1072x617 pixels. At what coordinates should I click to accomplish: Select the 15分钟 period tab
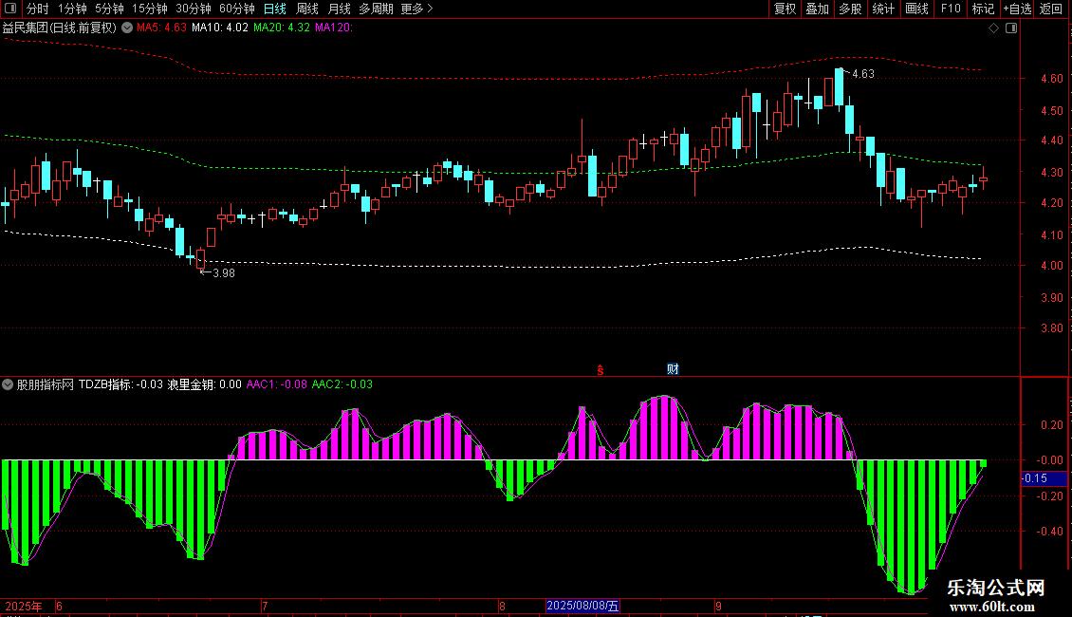coord(150,9)
